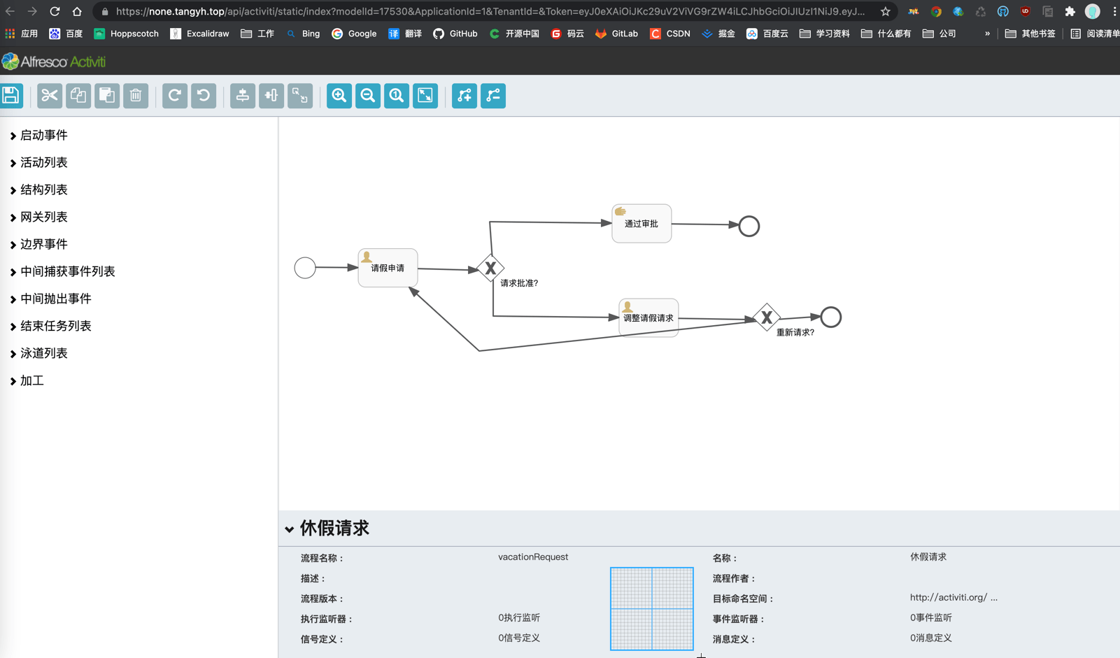Expand the 网关列表 palette group
The height and width of the screenshot is (658, 1120).
43,217
